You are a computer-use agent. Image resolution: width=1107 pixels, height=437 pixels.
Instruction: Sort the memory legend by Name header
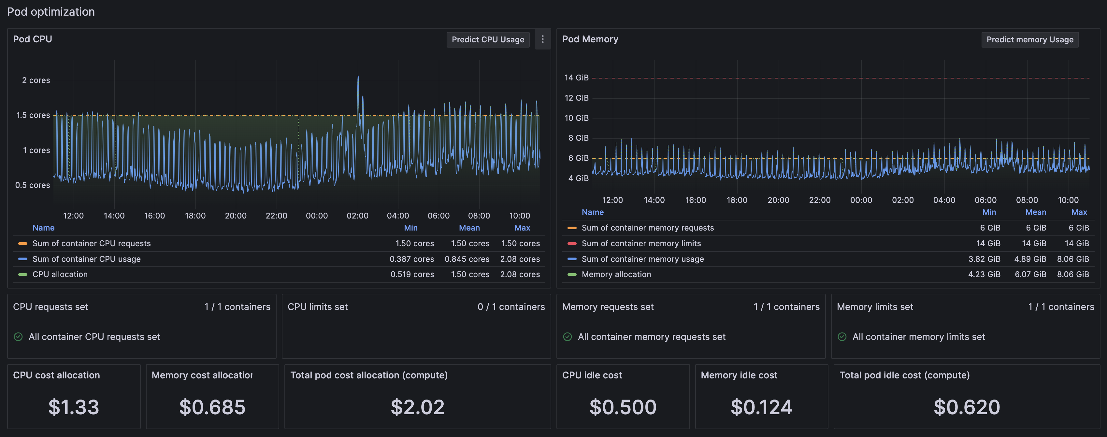[592, 212]
